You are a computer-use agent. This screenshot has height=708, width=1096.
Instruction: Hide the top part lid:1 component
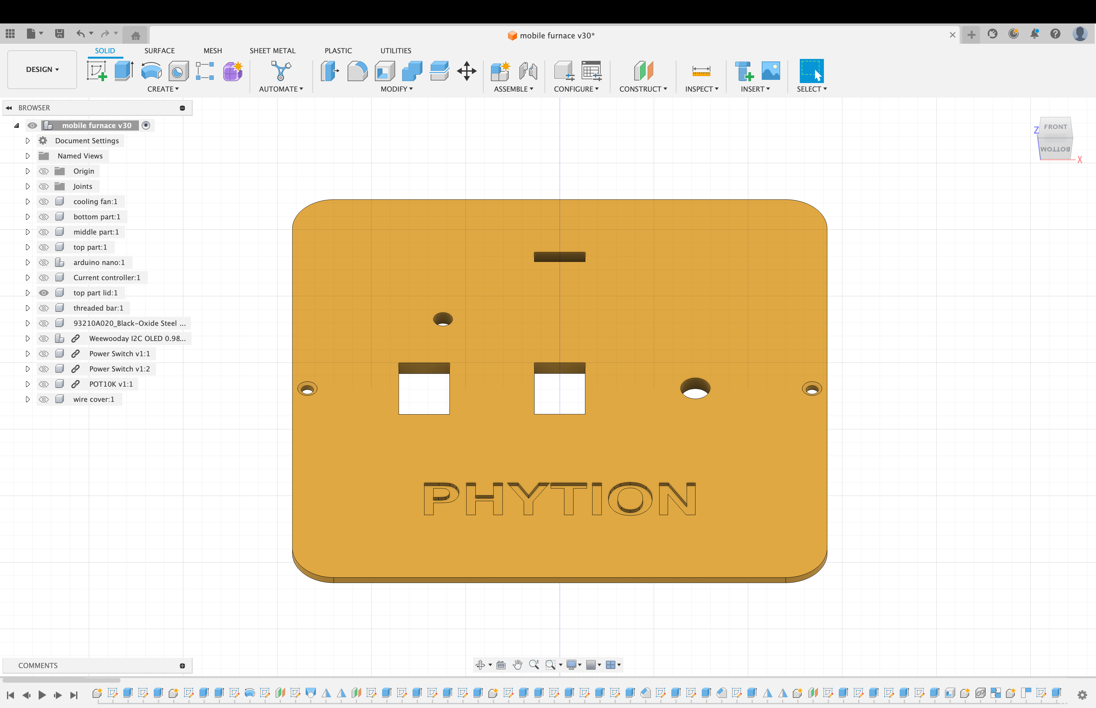[x=44, y=293]
